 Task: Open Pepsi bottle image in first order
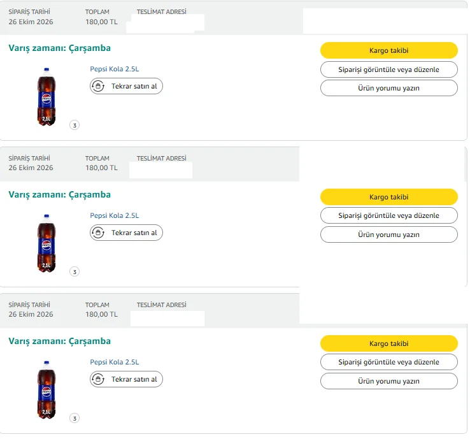(46, 97)
